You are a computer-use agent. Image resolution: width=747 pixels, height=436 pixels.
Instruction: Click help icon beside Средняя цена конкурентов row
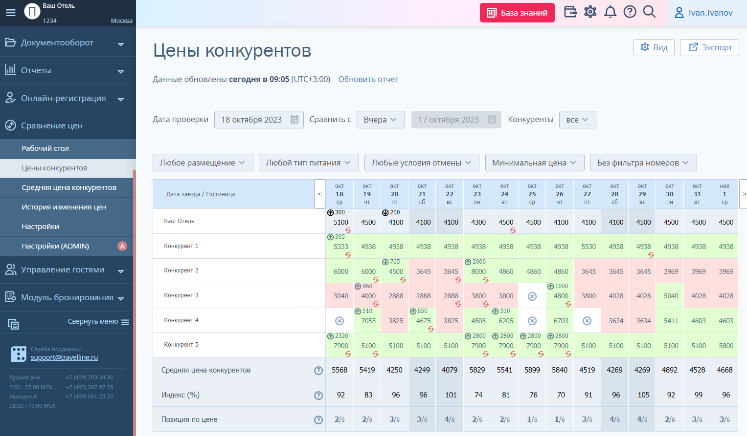(318, 371)
